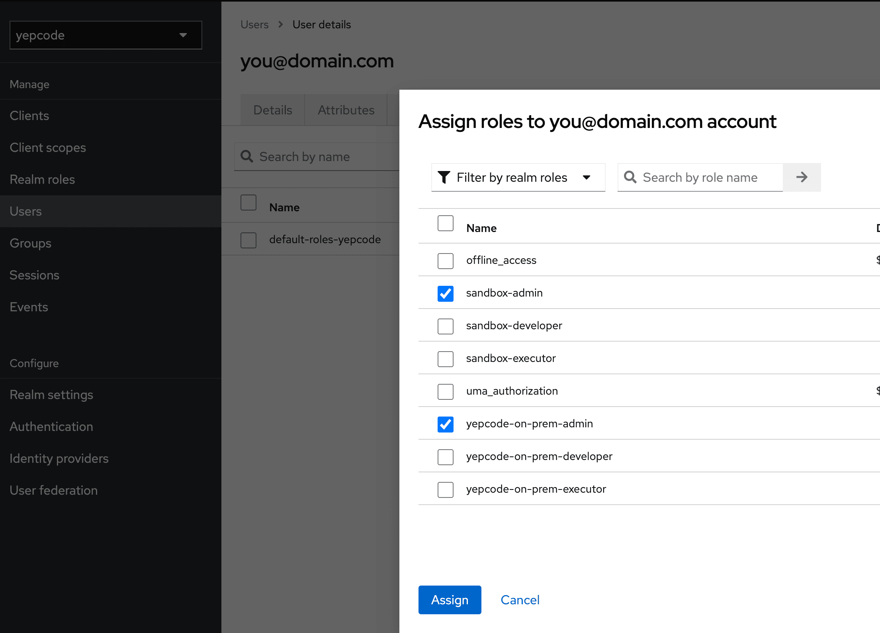Check the sandbox-developer role
Viewport: 880px width, 633px height.
(445, 326)
